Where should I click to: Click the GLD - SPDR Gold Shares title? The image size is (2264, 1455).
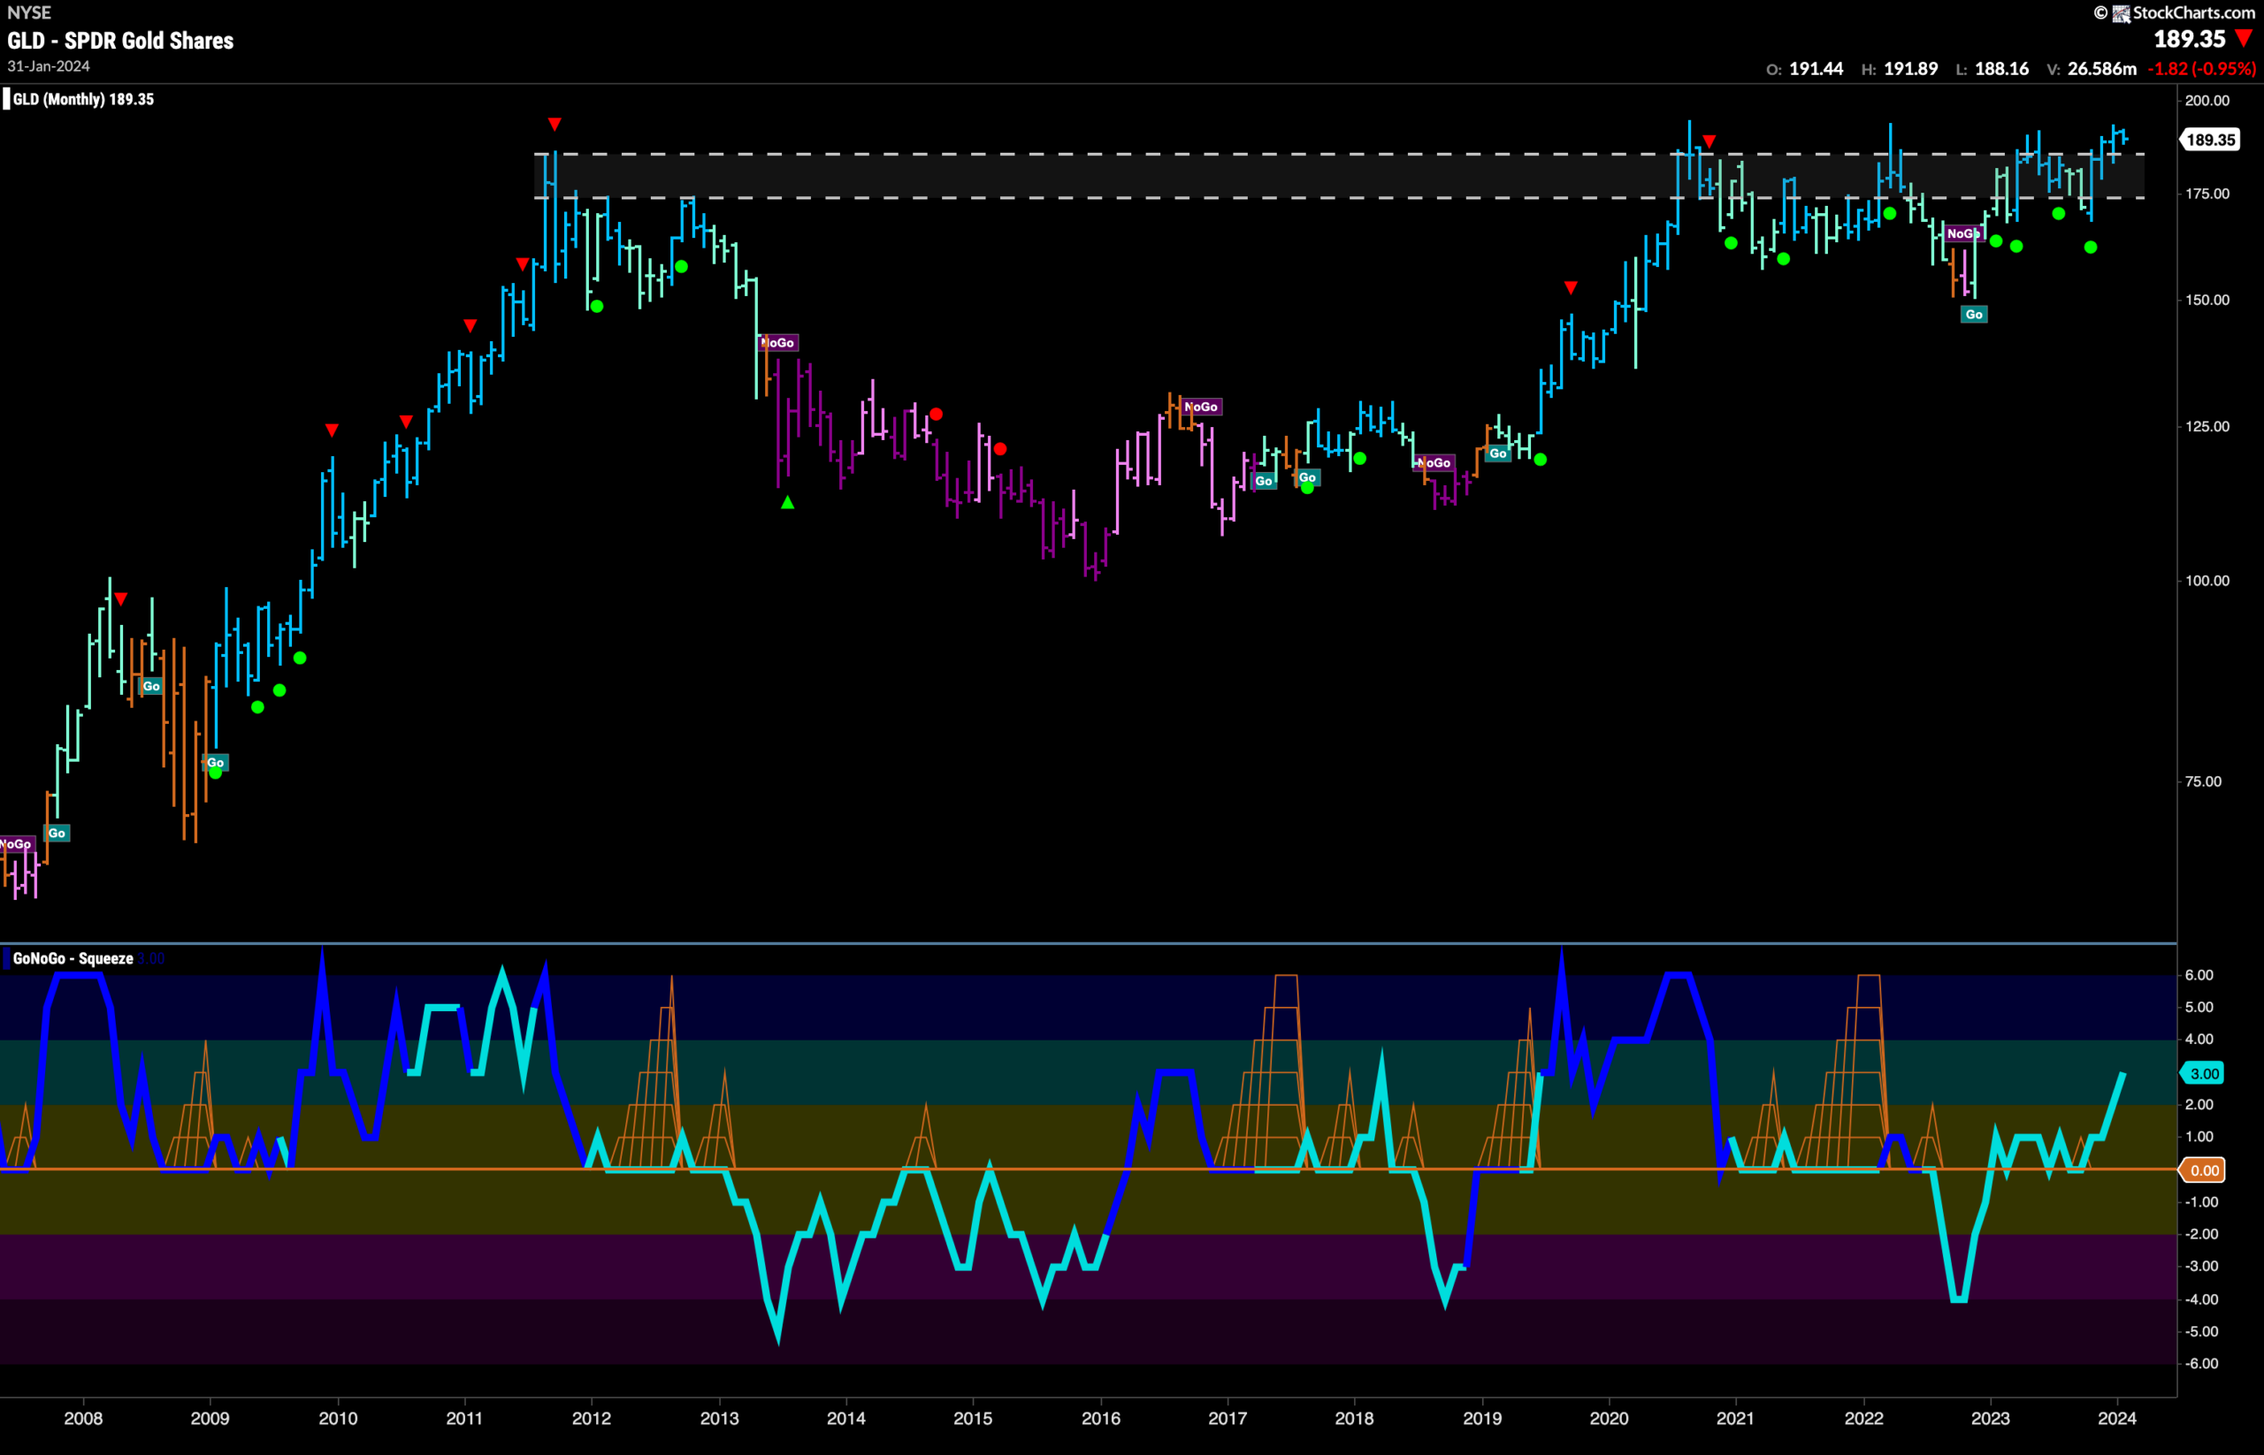click(120, 41)
